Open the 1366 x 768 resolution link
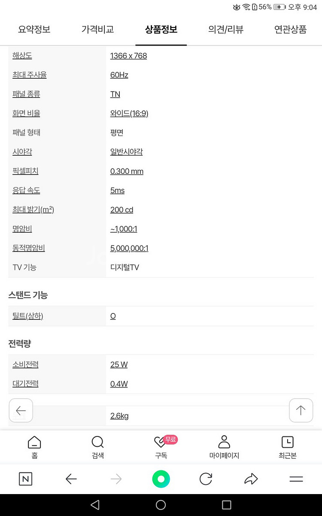The width and height of the screenshot is (322, 516). pyautogui.click(x=128, y=56)
